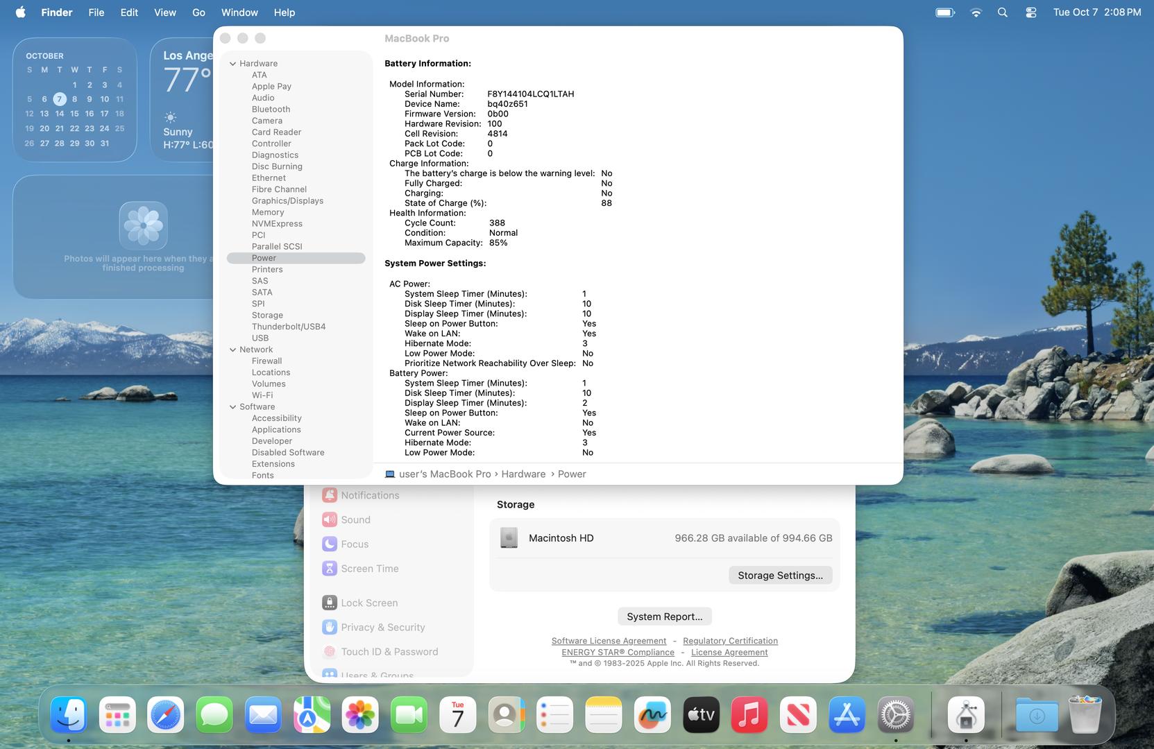Collapse the Software section chevron
The width and height of the screenshot is (1154, 749).
click(x=233, y=407)
